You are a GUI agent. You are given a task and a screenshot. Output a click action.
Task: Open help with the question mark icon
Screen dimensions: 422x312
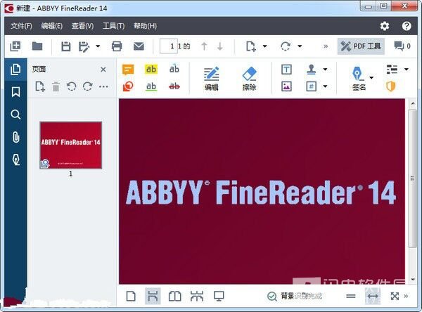click(x=407, y=26)
